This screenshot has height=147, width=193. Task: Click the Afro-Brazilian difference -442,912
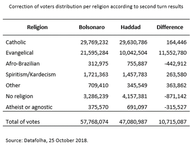point(175,64)
